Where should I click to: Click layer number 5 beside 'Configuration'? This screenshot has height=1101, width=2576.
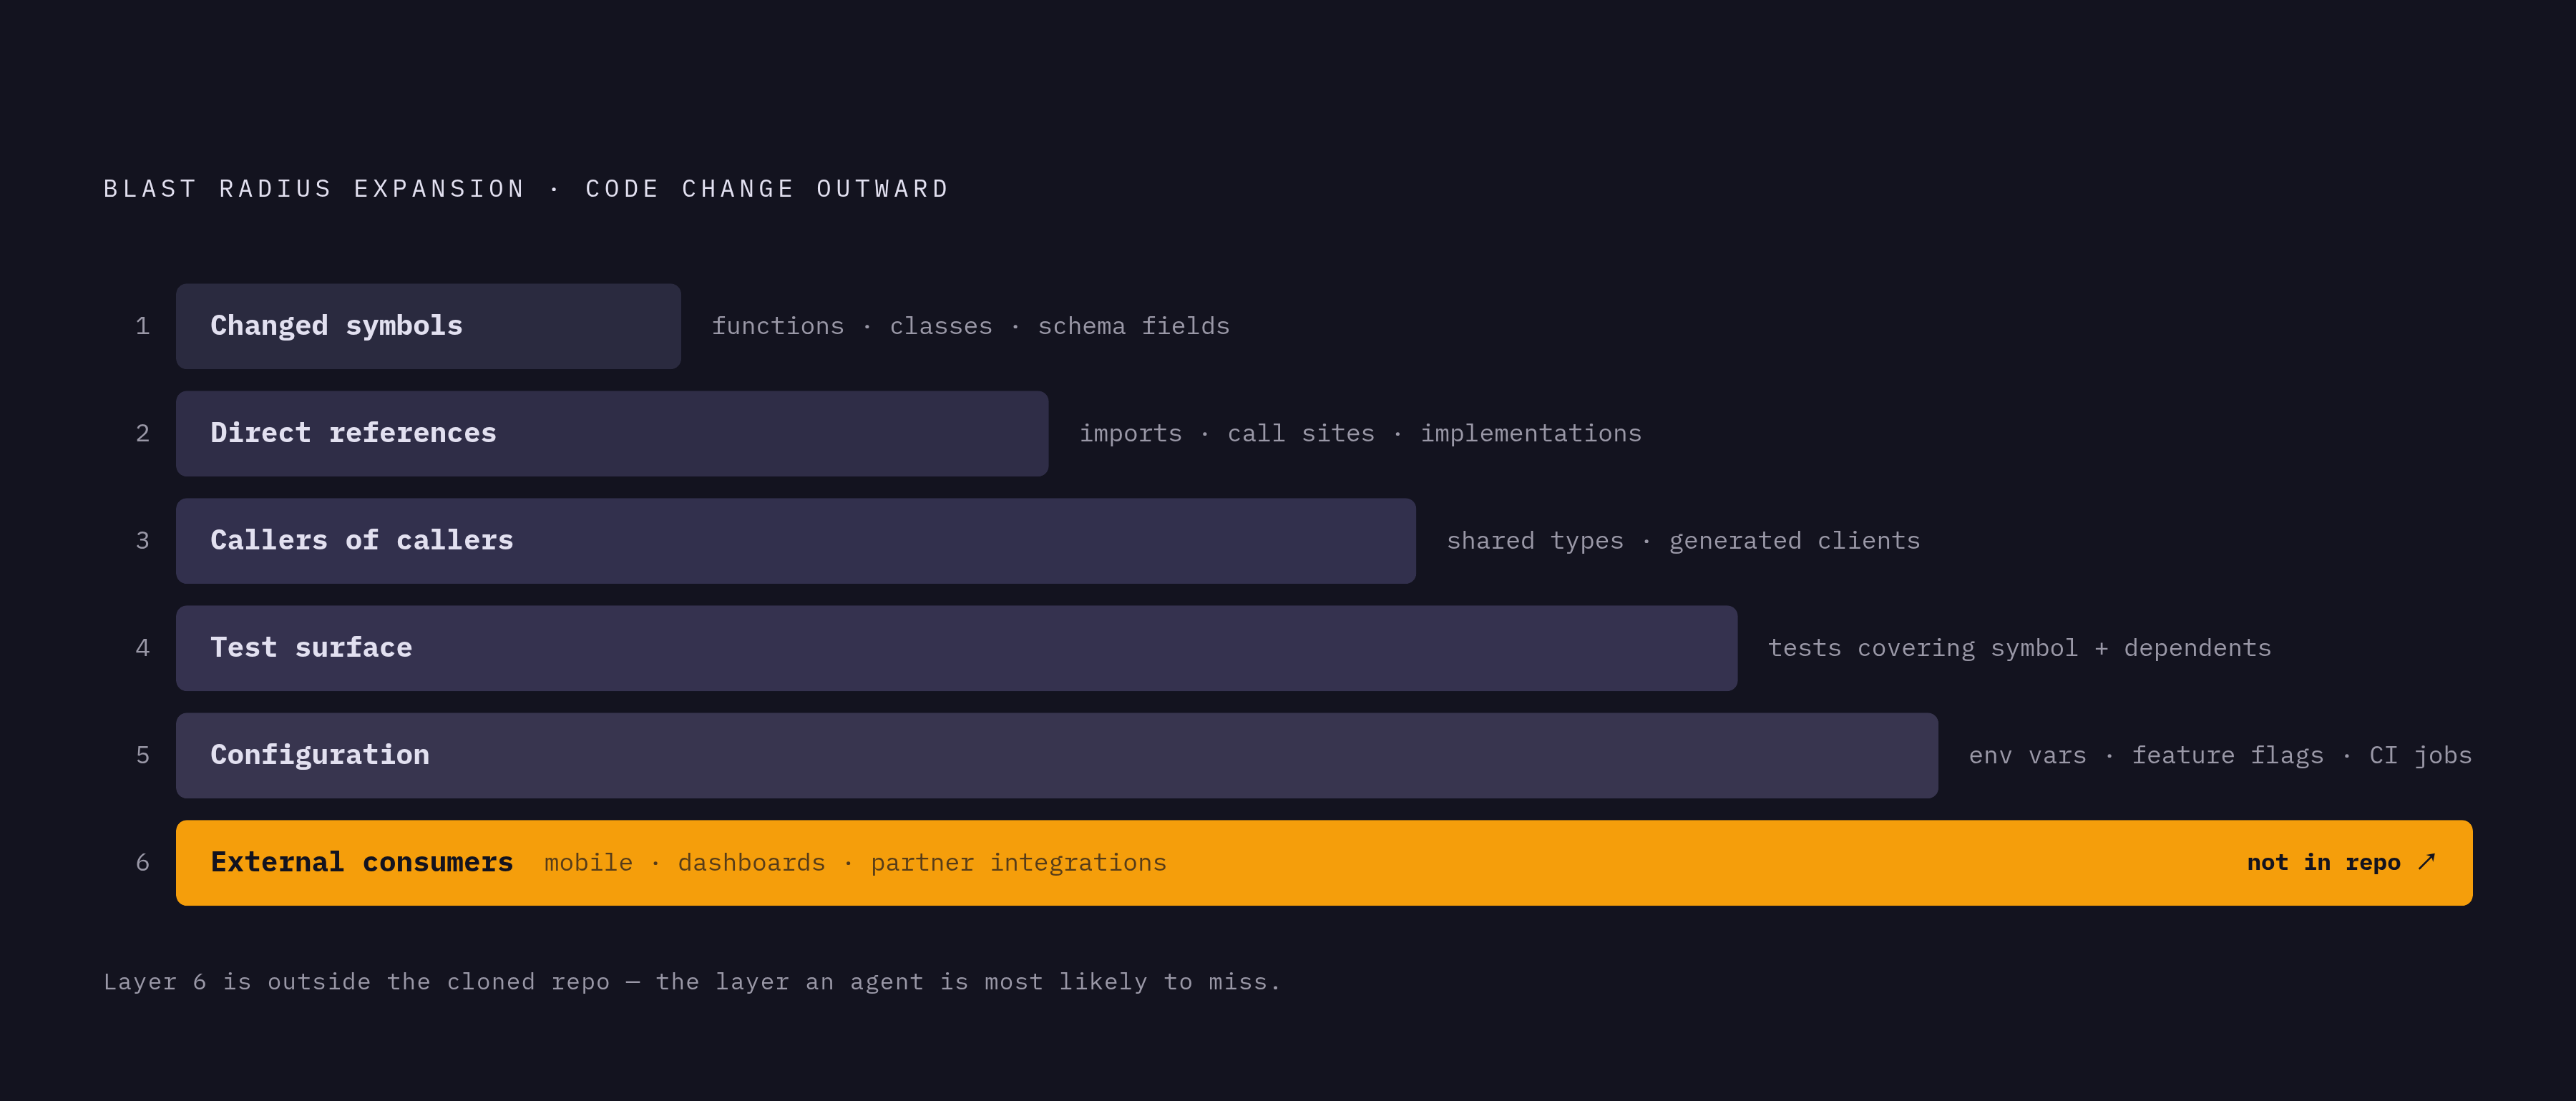click(x=143, y=755)
